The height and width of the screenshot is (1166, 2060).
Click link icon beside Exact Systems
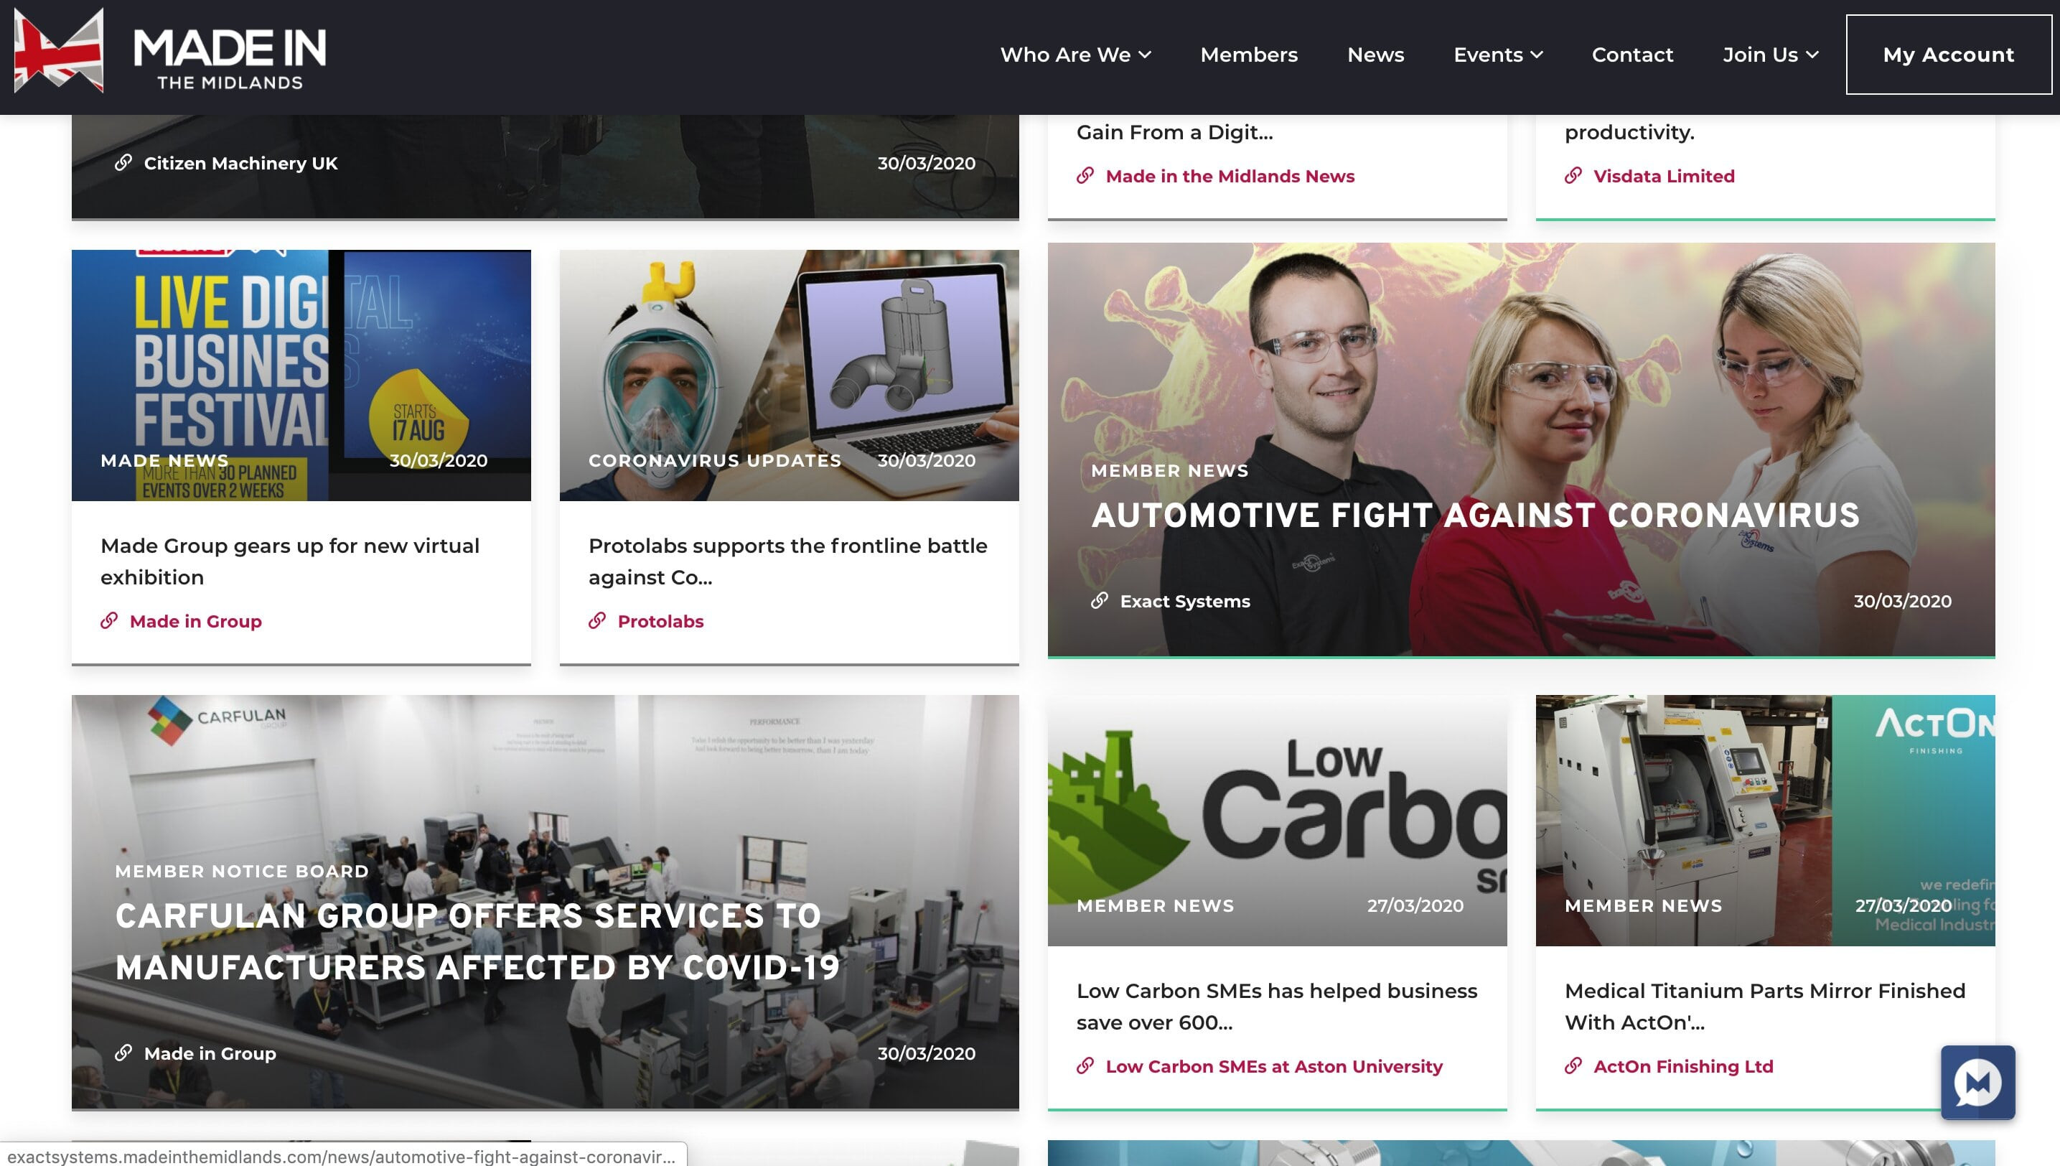[x=1099, y=601]
